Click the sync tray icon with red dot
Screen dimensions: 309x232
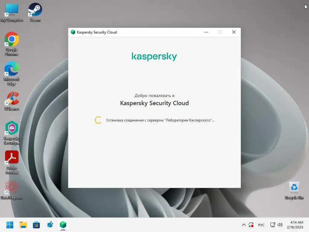(251, 225)
